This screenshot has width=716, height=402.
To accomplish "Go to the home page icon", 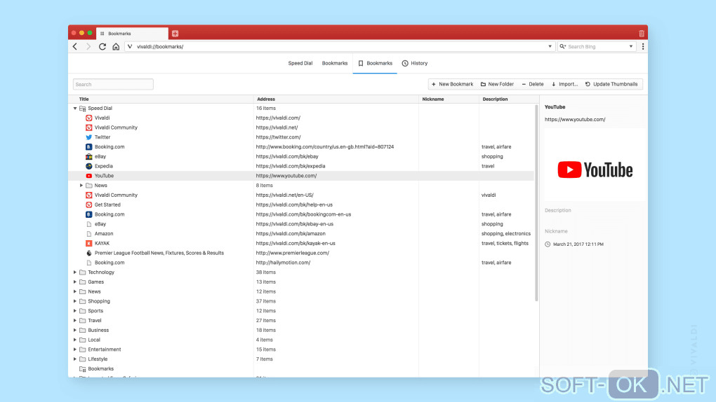I will [x=116, y=46].
